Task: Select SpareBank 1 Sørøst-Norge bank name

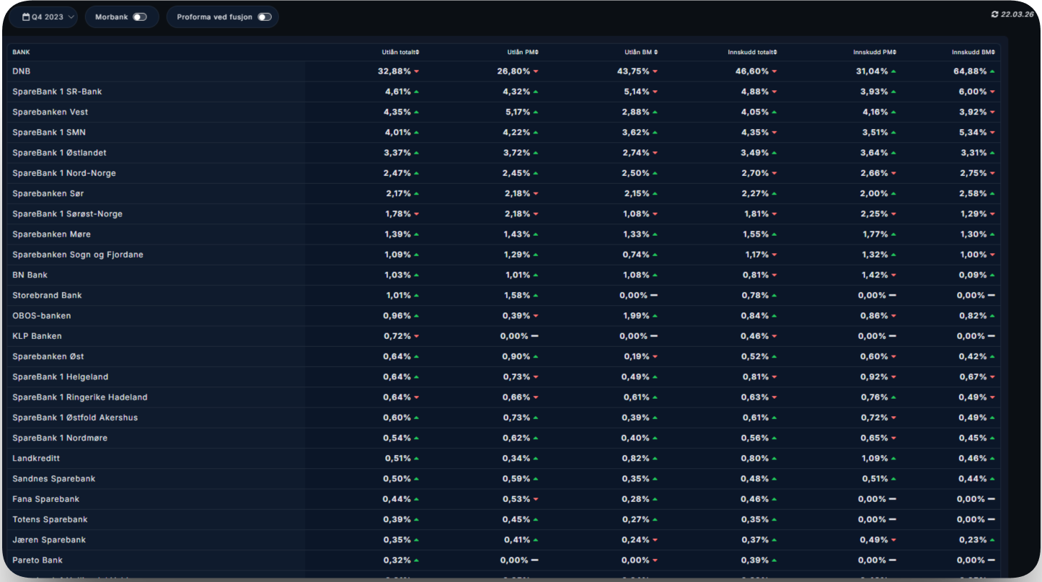Action: tap(67, 213)
